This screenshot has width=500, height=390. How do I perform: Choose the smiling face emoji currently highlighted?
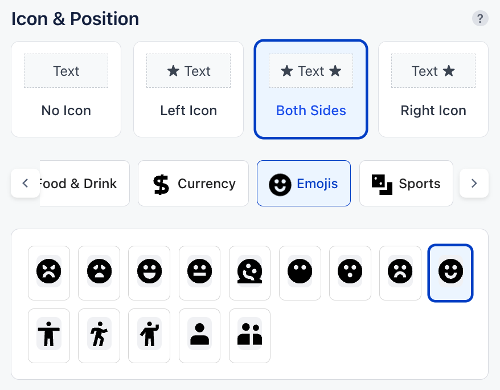pyautogui.click(x=450, y=273)
